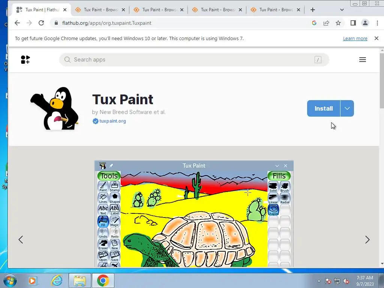The image size is (384, 288).
Task: Open the Windows Start menu
Action: [10, 280]
